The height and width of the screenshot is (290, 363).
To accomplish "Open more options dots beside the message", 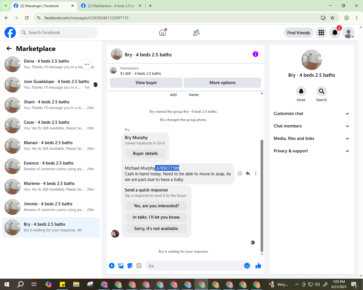I will pos(256,173).
